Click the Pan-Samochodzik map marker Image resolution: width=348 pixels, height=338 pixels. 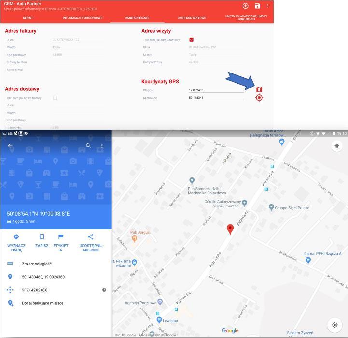pyautogui.click(x=192, y=180)
